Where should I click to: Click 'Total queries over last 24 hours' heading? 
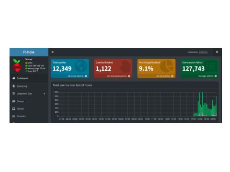[72, 85]
